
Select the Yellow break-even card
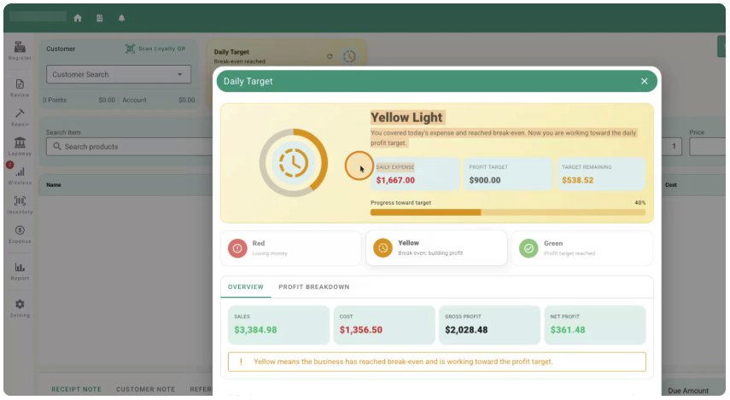coord(436,248)
